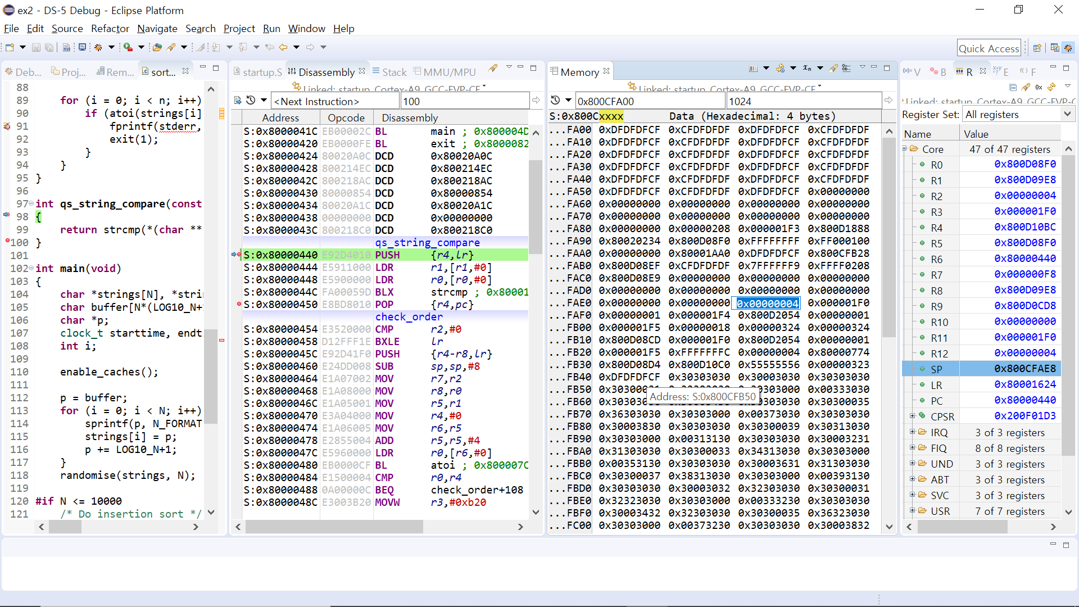Expand the CPSR register node
Viewport: 1079px width, 607px height.
click(x=912, y=416)
